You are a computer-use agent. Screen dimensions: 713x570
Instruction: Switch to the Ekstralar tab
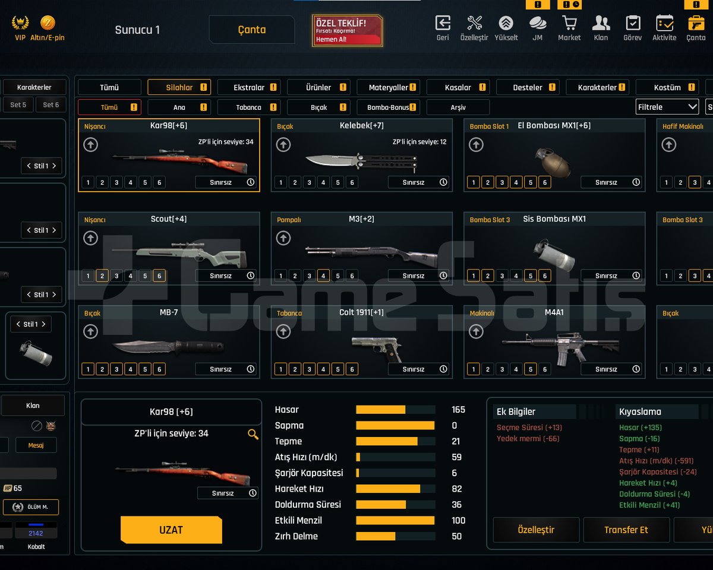pyautogui.click(x=249, y=87)
